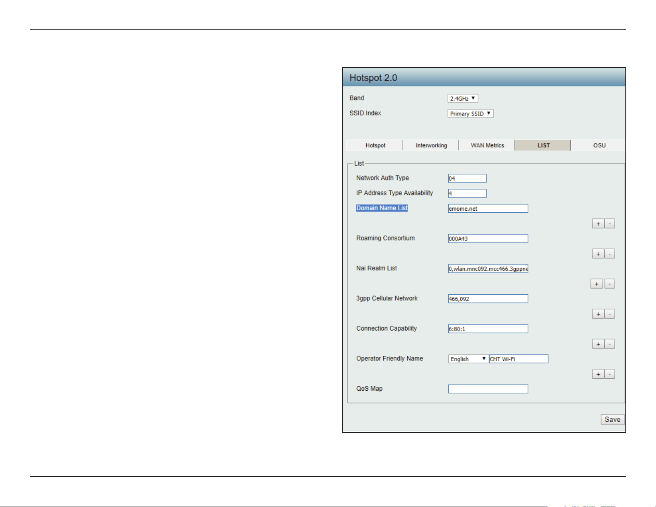Add a Domain Name List entry with plus

pos(598,224)
